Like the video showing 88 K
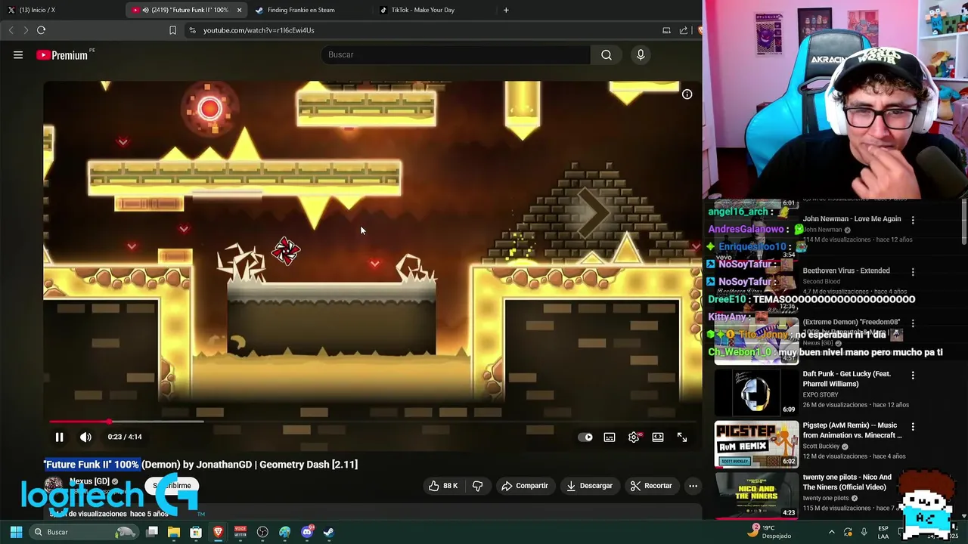 (x=443, y=486)
